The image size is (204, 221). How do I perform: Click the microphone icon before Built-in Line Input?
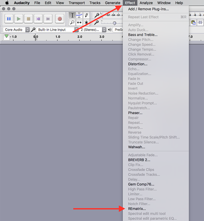click(33, 30)
